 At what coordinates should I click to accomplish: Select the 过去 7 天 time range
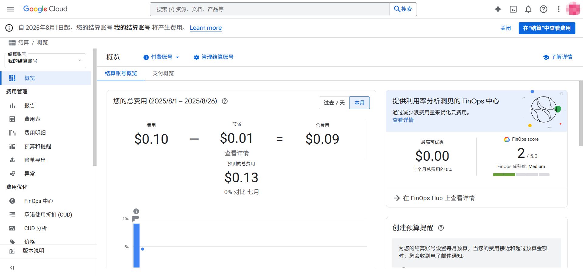pos(334,103)
